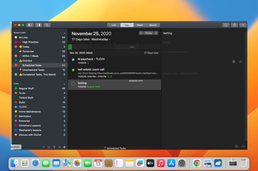Mark bell soloist zoom call complete
Screen dimensions: 258x171
point(73,70)
